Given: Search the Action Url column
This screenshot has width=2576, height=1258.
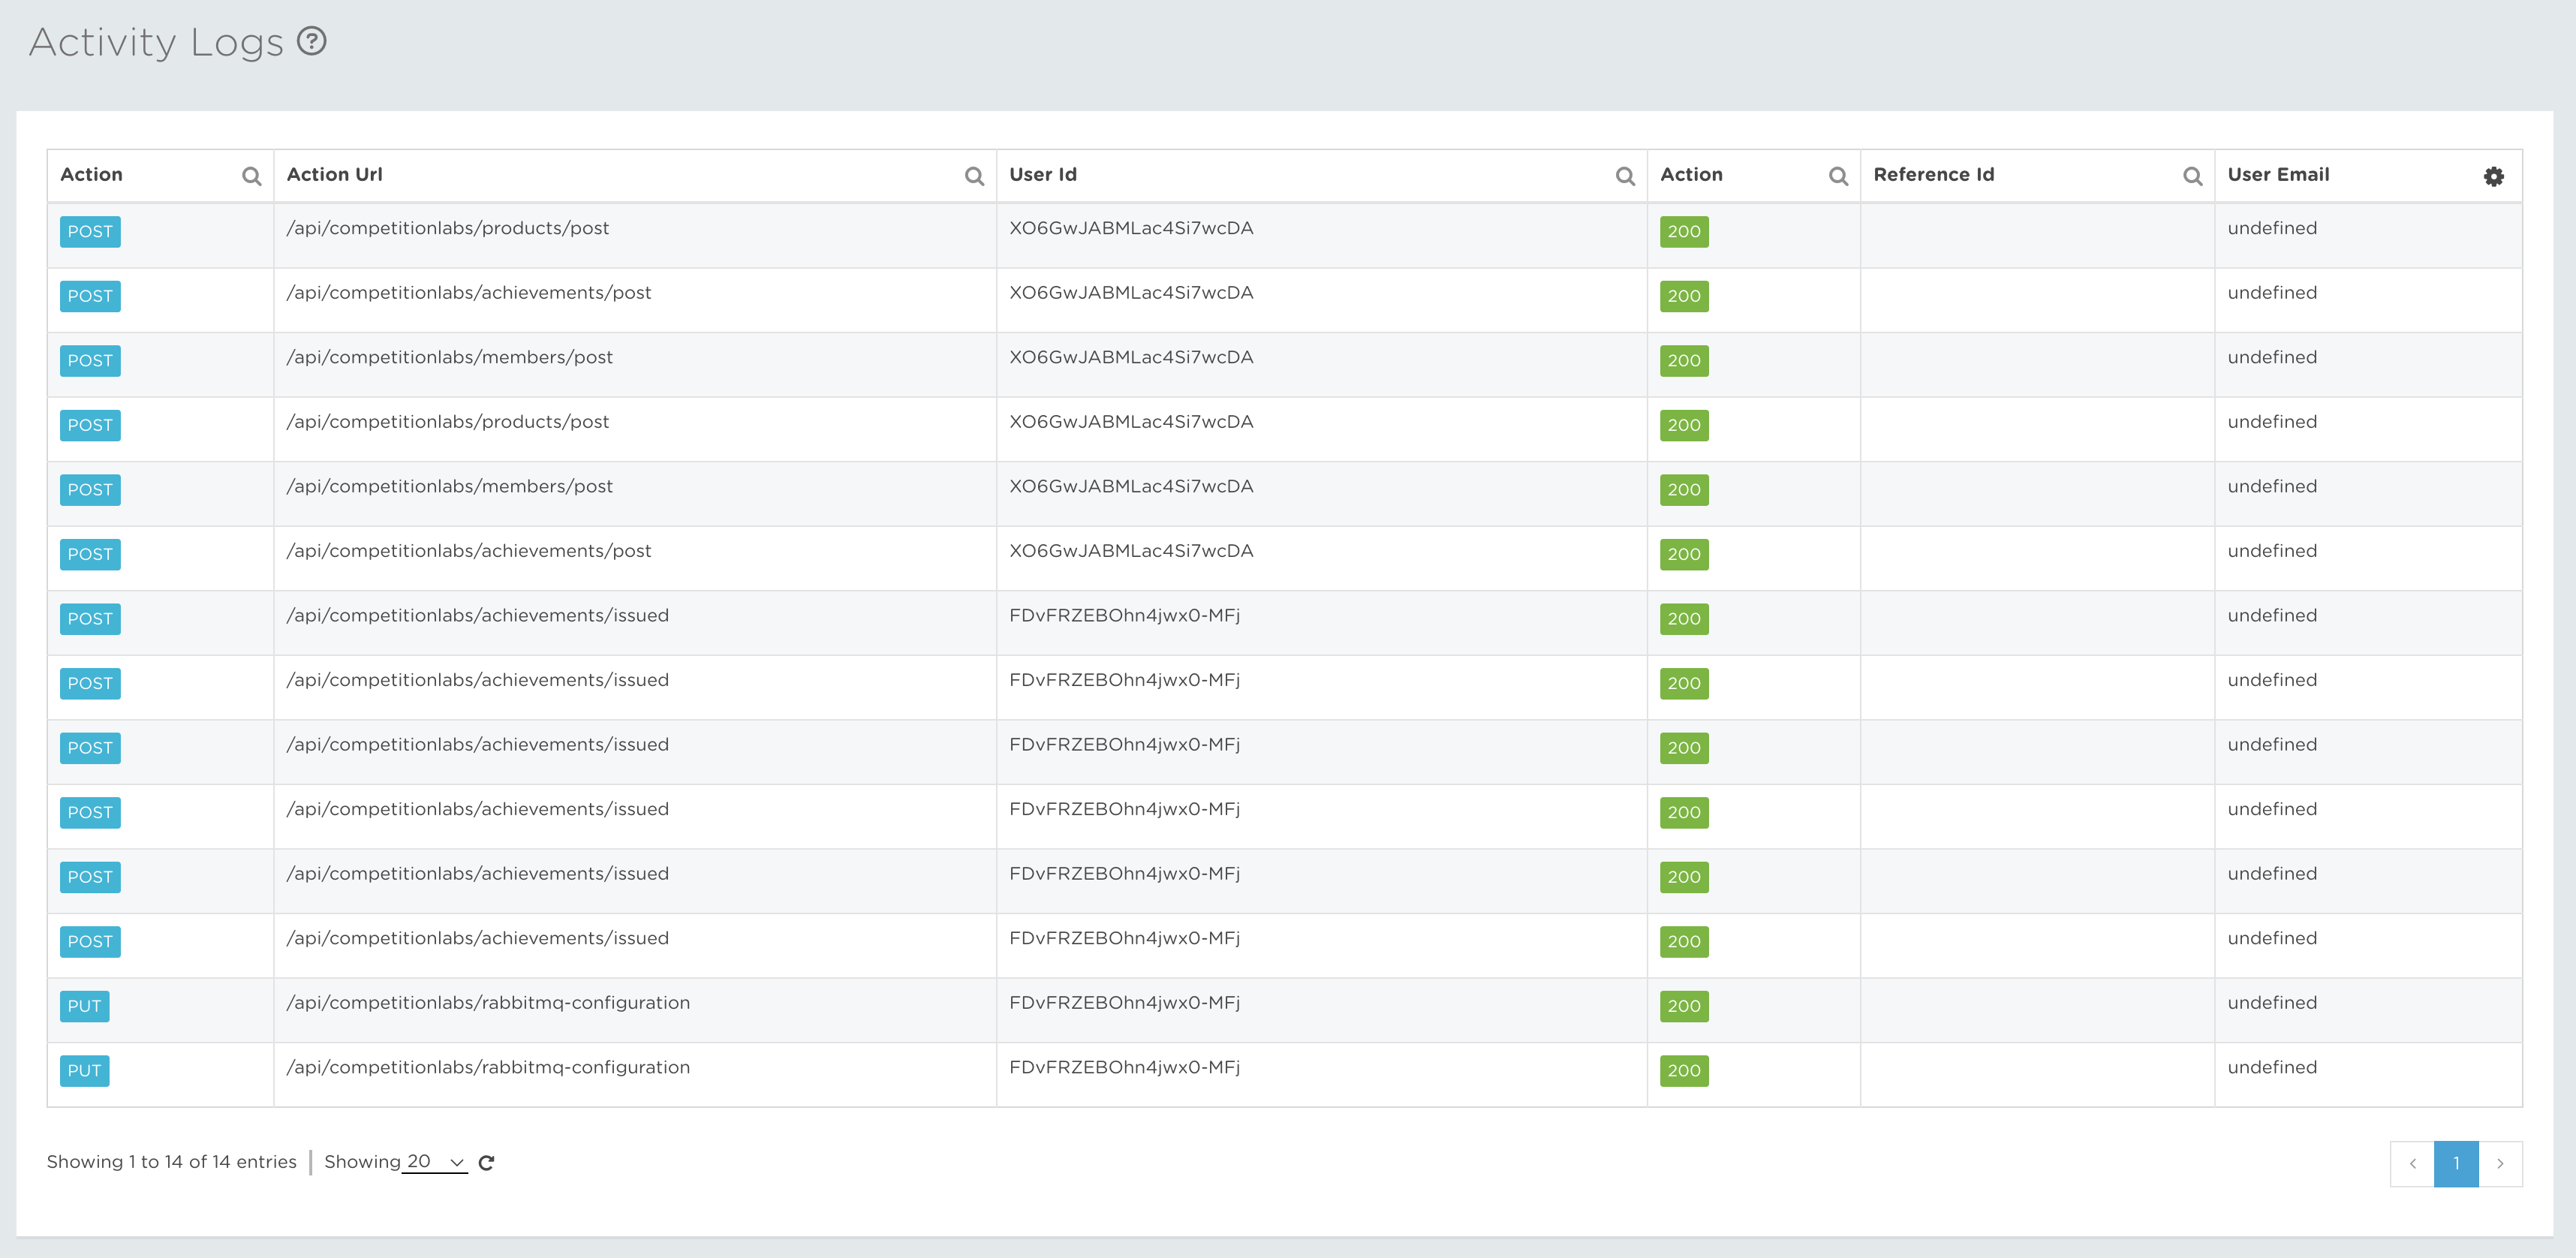Looking at the screenshot, I should click(x=974, y=176).
